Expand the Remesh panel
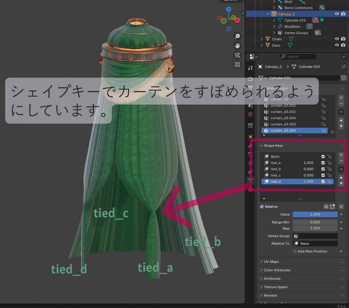 [261, 295]
